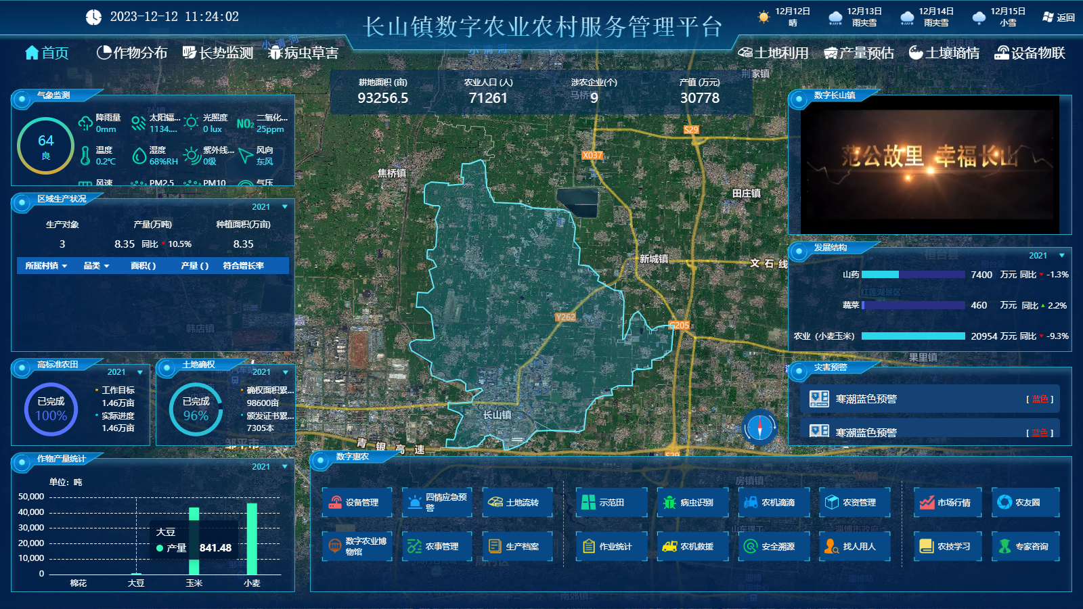Click the sleet icon for 12月13日

(x=836, y=18)
